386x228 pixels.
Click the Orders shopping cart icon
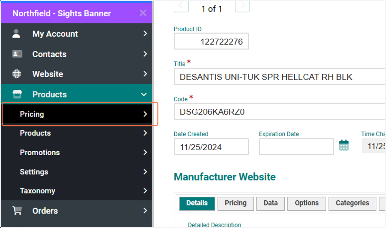(17, 211)
